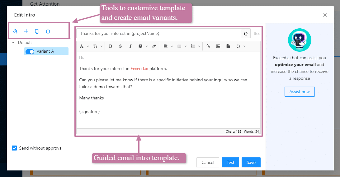
Task: Click the Chars: 162 counter
Action: [x=233, y=132]
